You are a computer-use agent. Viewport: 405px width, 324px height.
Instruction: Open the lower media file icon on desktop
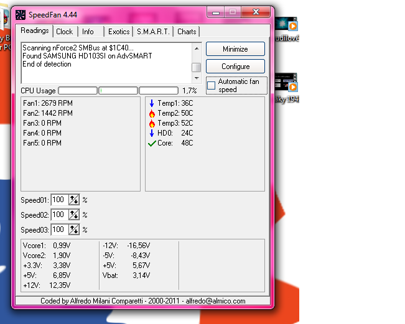tap(286, 82)
